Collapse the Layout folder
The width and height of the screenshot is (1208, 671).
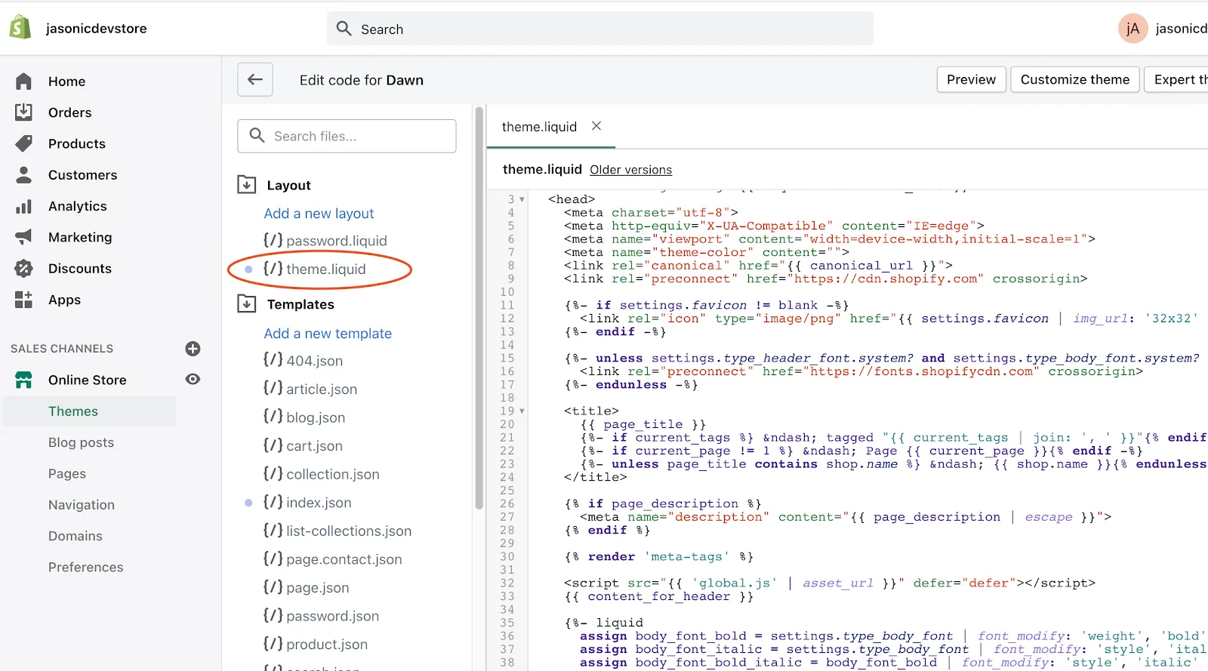(247, 185)
